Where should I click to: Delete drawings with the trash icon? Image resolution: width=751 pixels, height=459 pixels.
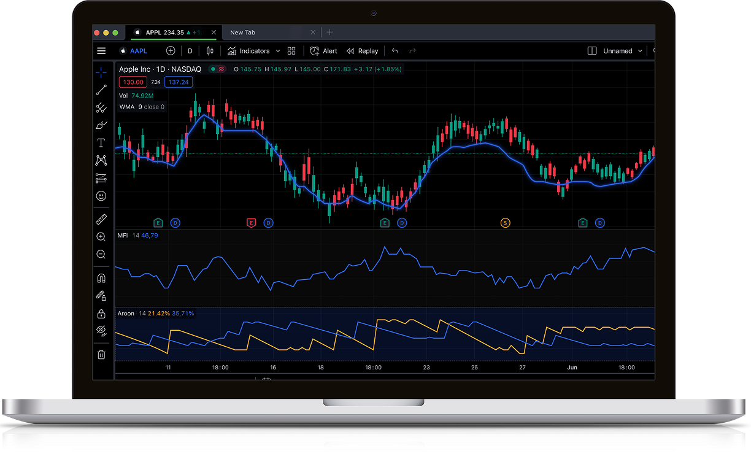pos(101,354)
